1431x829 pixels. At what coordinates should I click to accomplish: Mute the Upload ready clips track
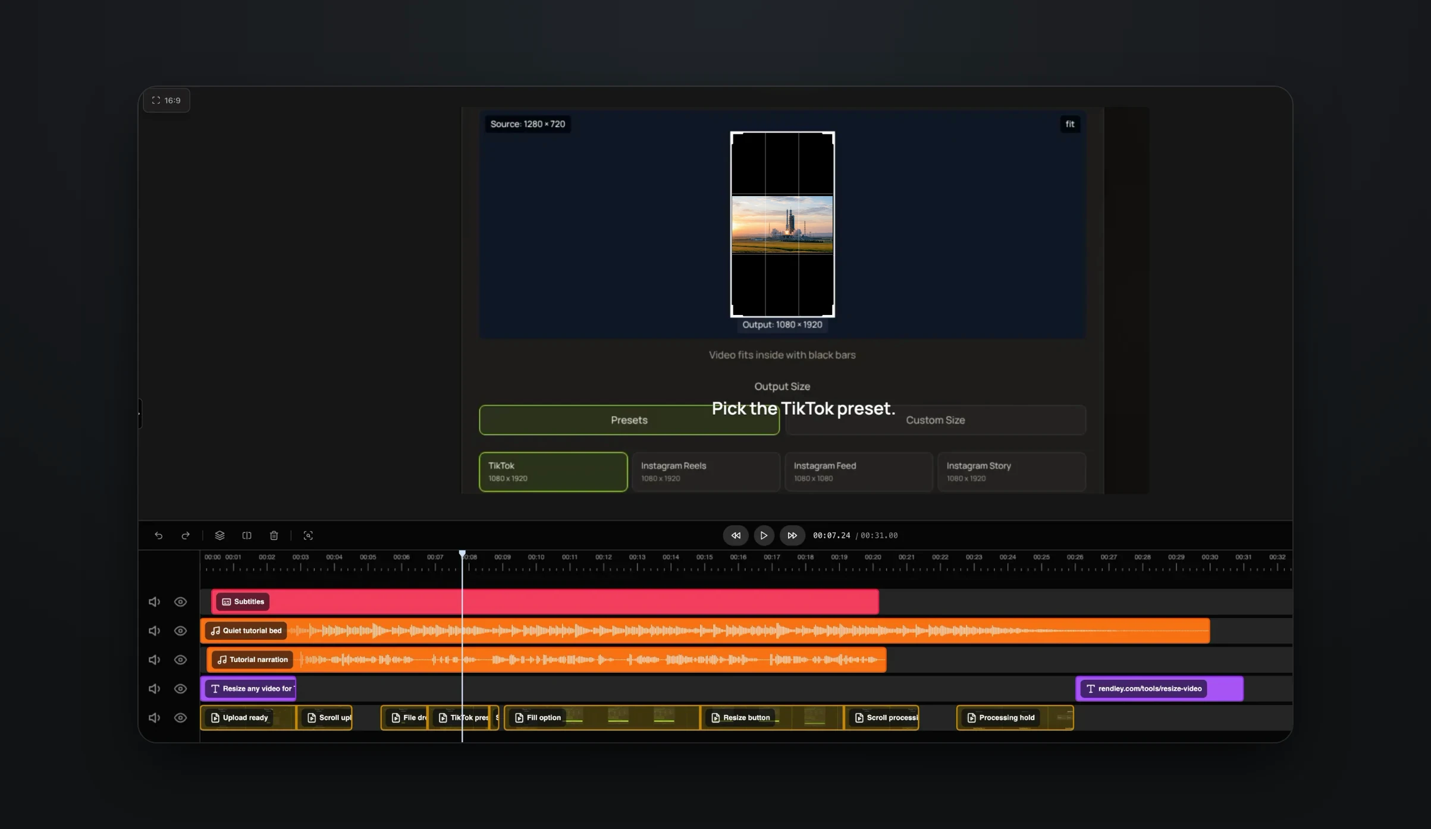pyautogui.click(x=154, y=718)
